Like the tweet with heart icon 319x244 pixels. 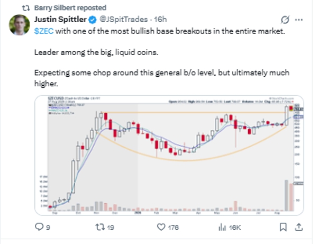pyautogui.click(x=161, y=227)
